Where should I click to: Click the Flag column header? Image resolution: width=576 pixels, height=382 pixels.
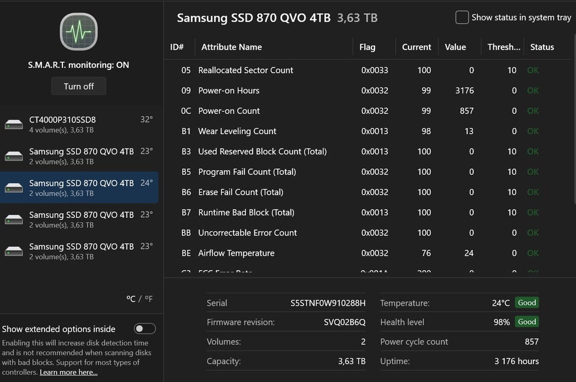click(367, 47)
